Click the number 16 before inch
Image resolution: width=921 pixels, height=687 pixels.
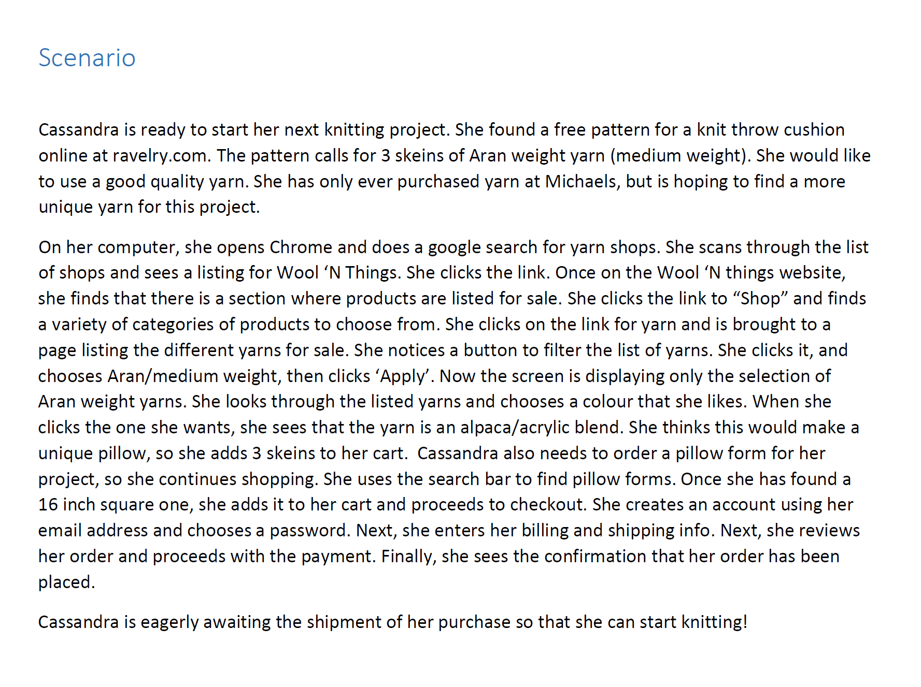pyautogui.click(x=48, y=504)
